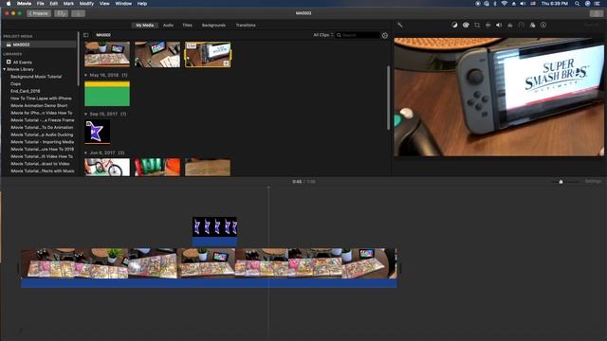Screen dimensions: 607x341
Task: Open Notification Center menu bar icon
Action: (x=598, y=4)
